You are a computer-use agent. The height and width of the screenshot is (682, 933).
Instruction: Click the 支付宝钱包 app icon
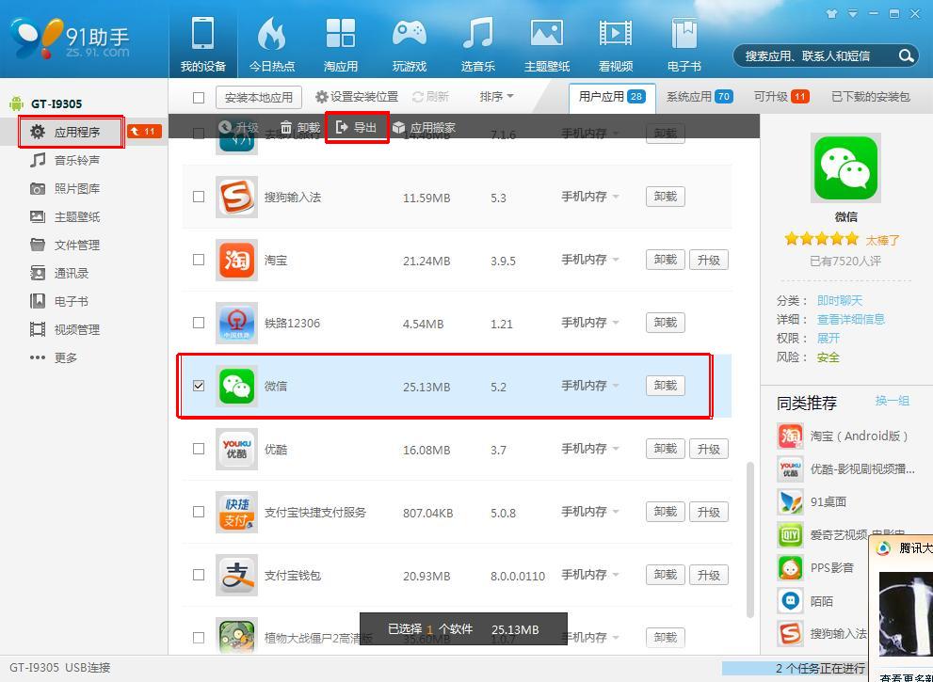[x=236, y=575]
